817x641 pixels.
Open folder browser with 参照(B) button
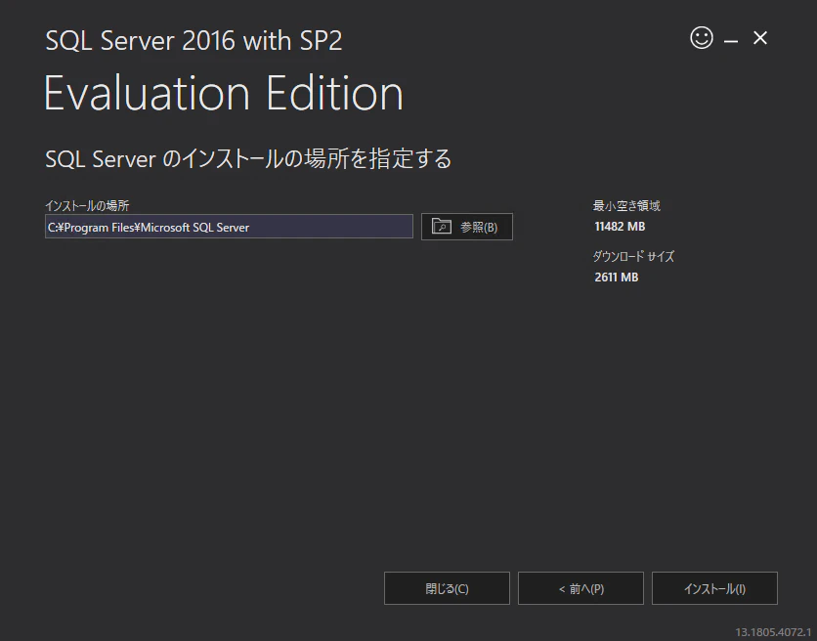[x=467, y=227]
